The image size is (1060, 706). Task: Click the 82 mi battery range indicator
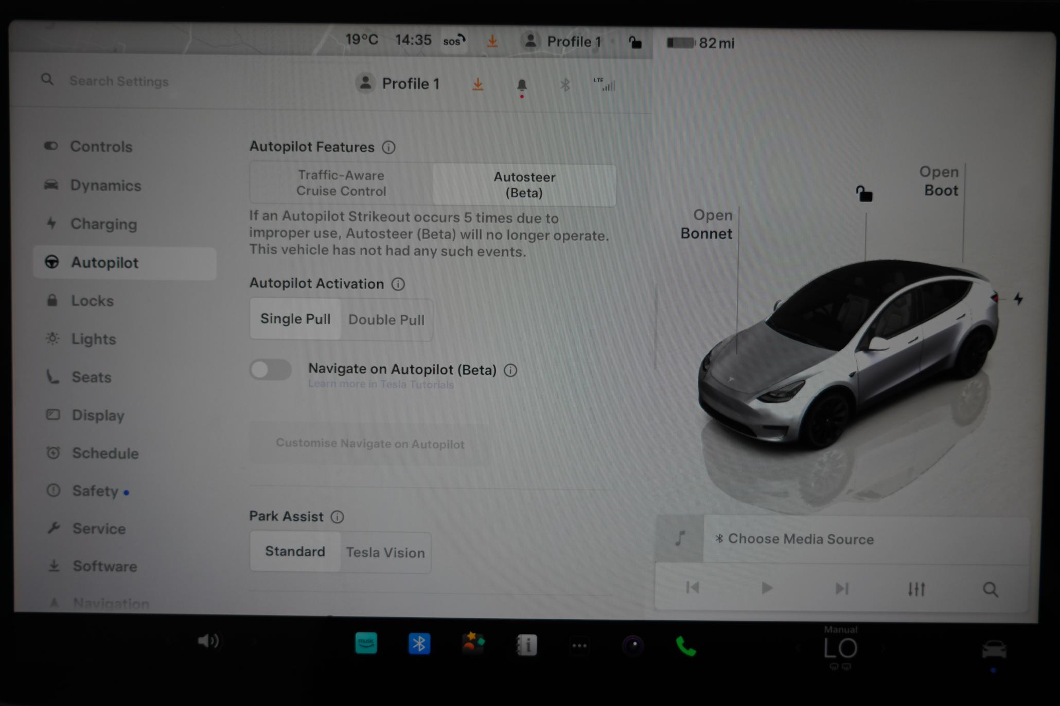coord(701,43)
